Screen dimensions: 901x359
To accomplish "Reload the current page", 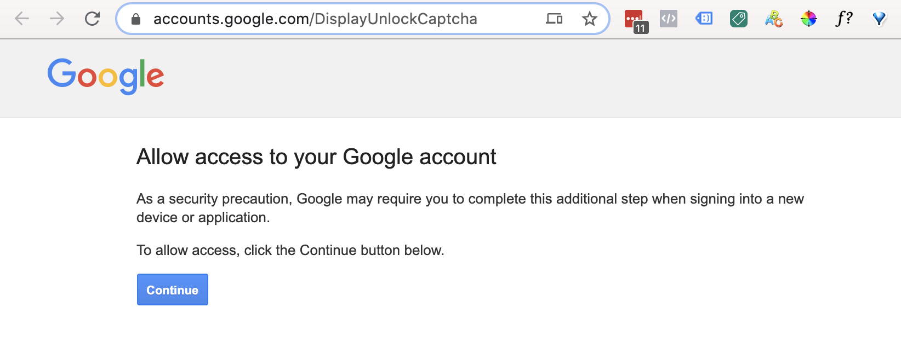I will pos(92,19).
